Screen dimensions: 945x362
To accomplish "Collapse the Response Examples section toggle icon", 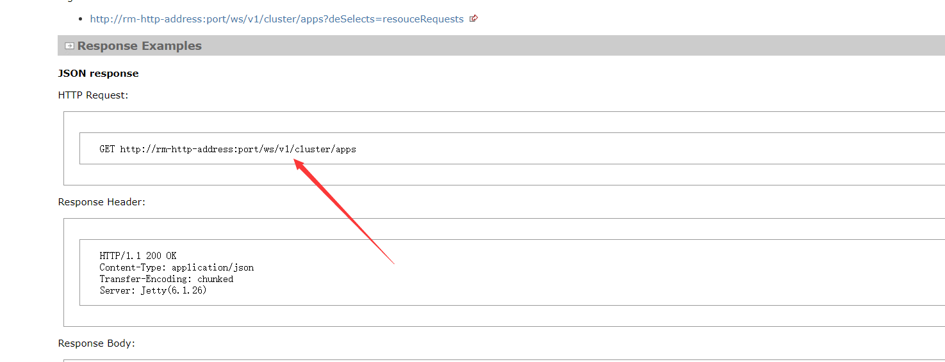I will click(x=69, y=46).
